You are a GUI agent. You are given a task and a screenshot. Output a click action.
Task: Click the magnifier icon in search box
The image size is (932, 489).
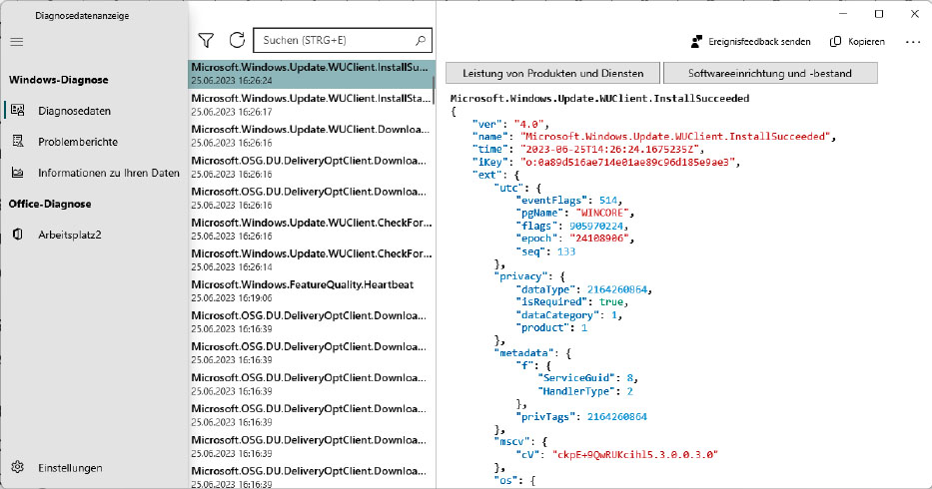pos(421,40)
